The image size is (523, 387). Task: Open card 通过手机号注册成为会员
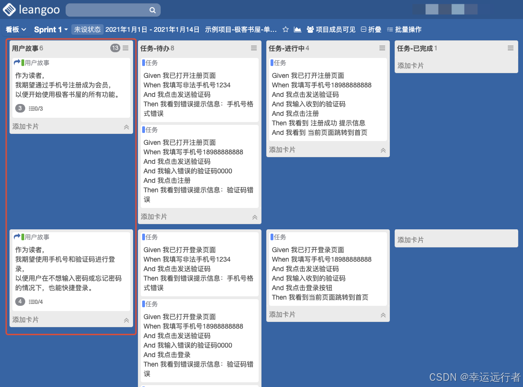click(71, 87)
